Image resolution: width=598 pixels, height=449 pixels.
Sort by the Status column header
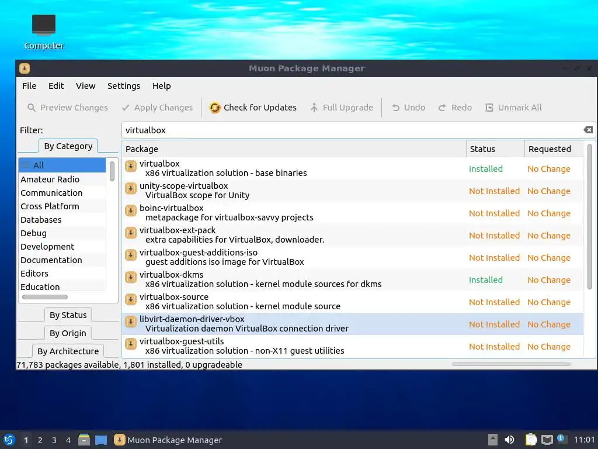495,149
